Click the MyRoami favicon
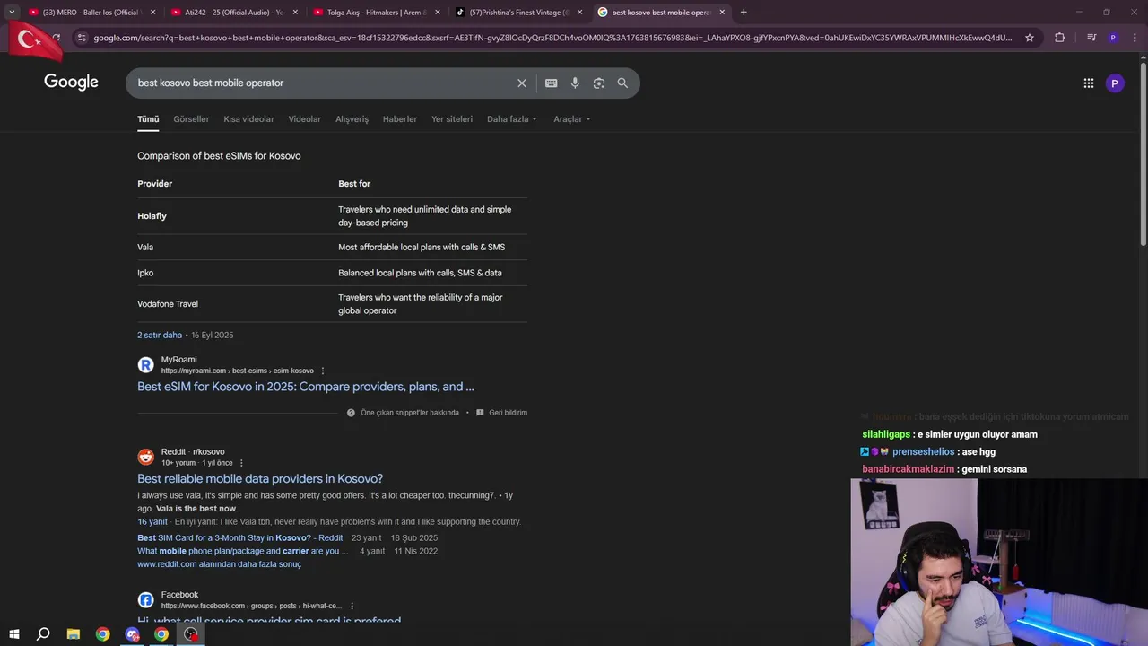This screenshot has height=646, width=1148. [145, 365]
